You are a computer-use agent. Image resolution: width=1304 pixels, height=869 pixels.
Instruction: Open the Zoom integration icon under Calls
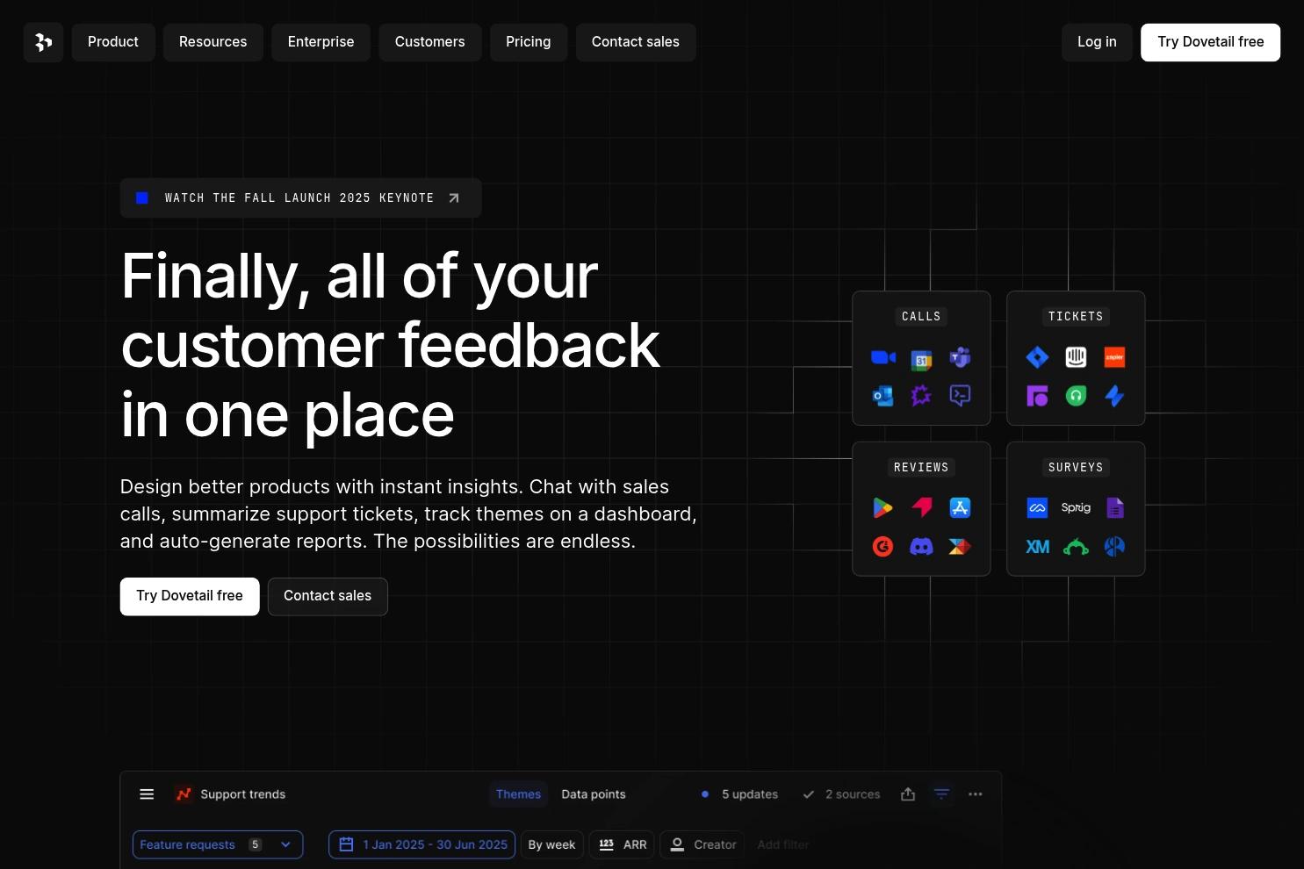coord(883,357)
